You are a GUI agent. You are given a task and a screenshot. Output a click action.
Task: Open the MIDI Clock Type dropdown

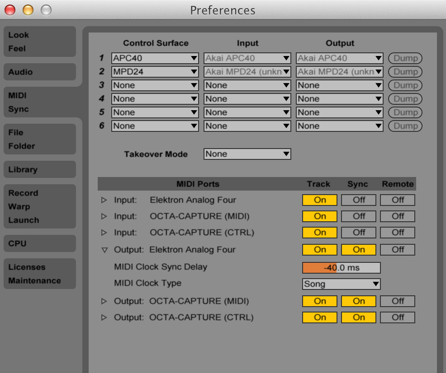pos(342,284)
